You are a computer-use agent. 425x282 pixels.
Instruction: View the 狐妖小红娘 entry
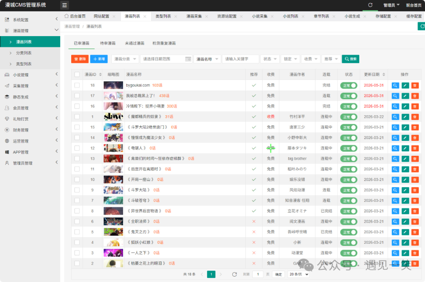(x=395, y=242)
